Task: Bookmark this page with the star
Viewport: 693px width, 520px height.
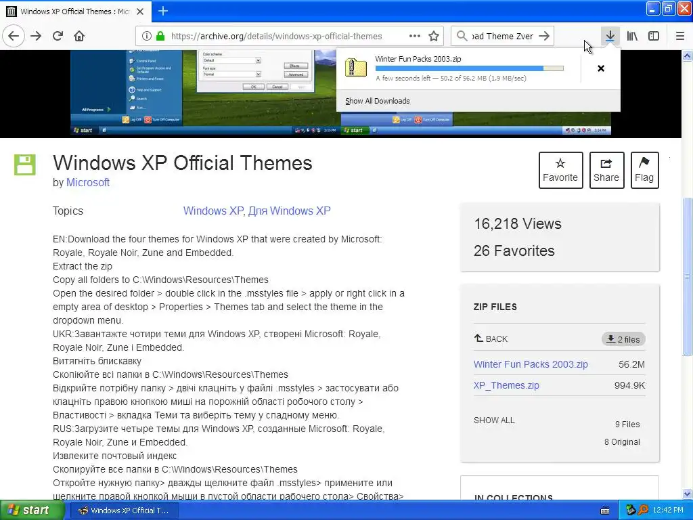Action: click(x=434, y=36)
